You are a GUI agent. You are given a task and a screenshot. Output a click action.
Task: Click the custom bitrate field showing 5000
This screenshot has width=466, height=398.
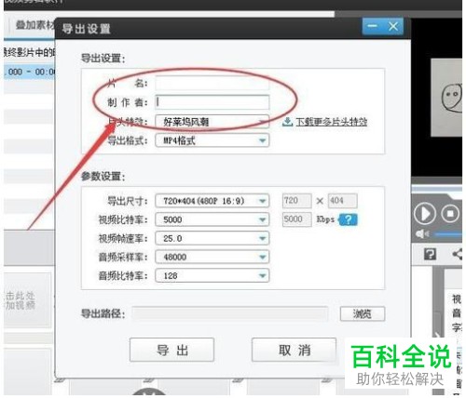coord(296,219)
